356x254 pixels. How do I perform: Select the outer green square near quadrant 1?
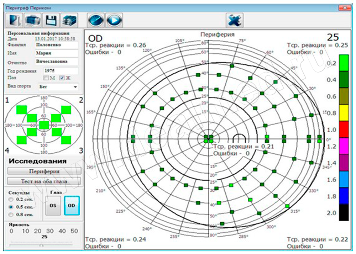click(x=22, y=110)
